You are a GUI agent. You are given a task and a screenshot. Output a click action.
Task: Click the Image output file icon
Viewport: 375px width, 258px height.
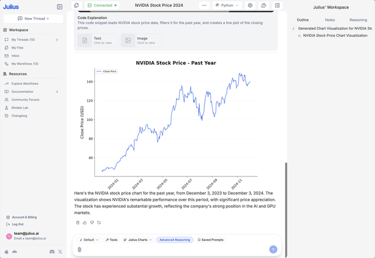point(128,41)
